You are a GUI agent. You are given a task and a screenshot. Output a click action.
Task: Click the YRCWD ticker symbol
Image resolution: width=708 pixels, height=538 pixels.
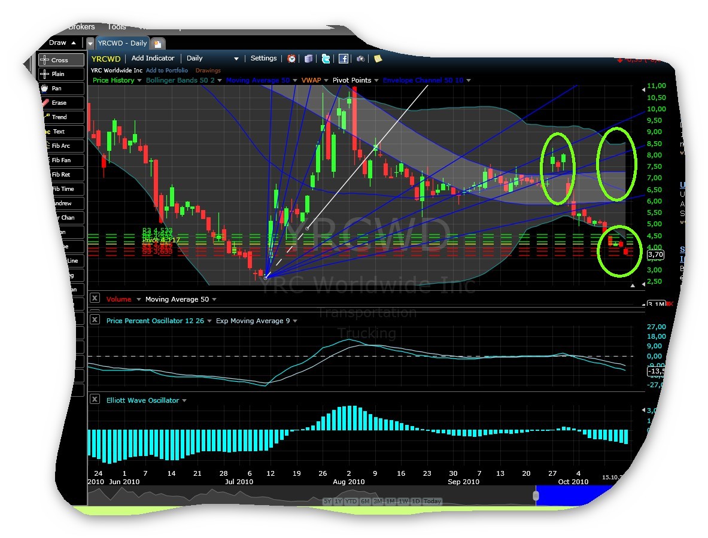pyautogui.click(x=106, y=59)
